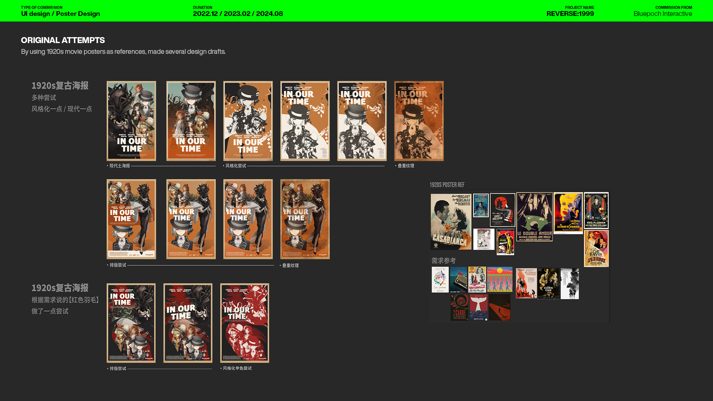Select the teal-to-orange gradient hat girl draft
Screen dimensions: 713x401
(191, 121)
